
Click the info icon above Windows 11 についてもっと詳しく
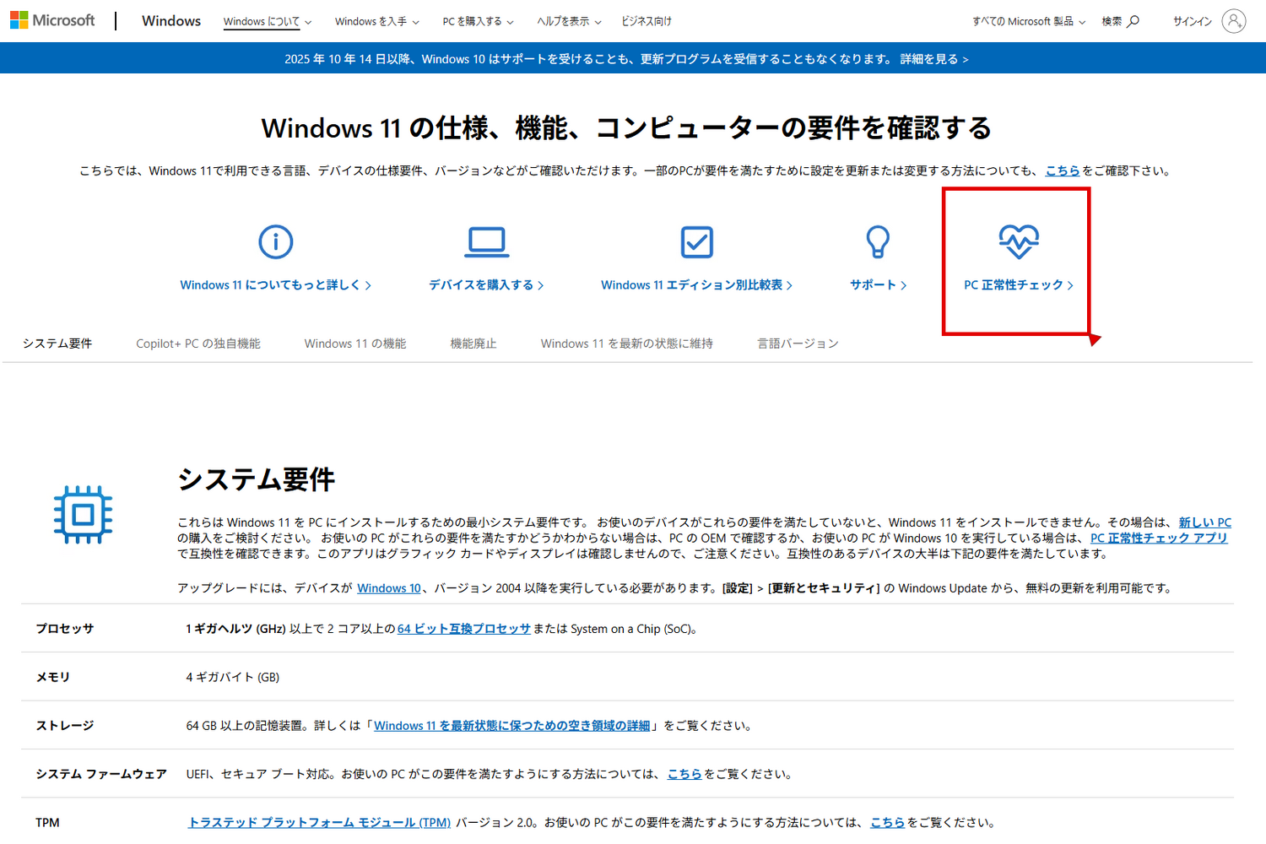(x=275, y=241)
